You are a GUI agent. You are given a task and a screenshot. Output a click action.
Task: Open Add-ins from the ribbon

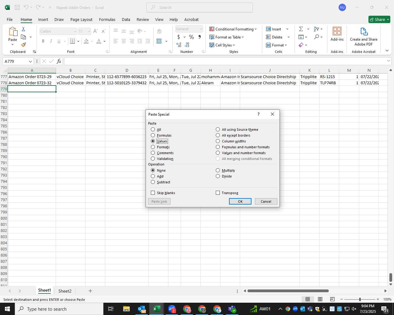pos(337,34)
